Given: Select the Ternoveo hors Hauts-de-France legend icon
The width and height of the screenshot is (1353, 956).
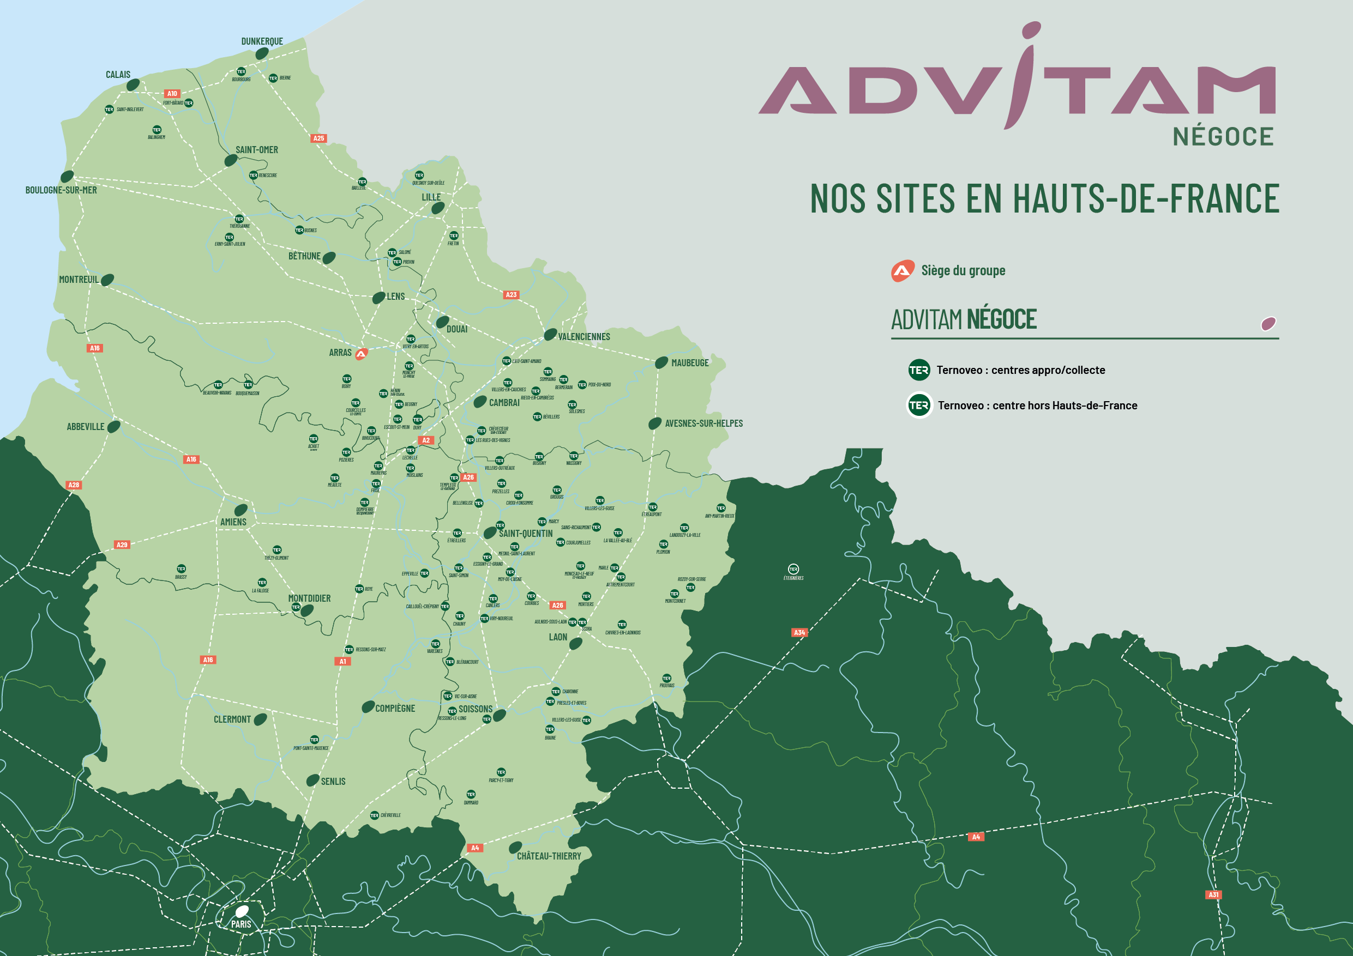Looking at the screenshot, I should pos(919,406).
